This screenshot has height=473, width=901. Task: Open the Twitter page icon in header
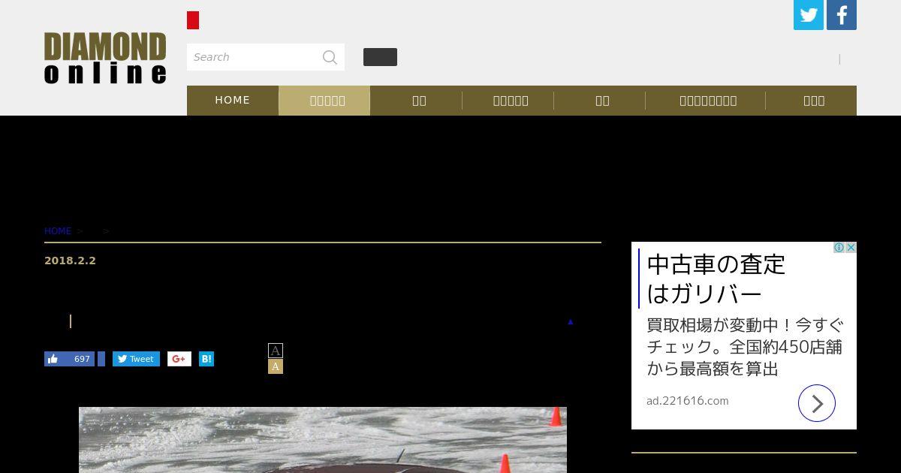(x=809, y=15)
